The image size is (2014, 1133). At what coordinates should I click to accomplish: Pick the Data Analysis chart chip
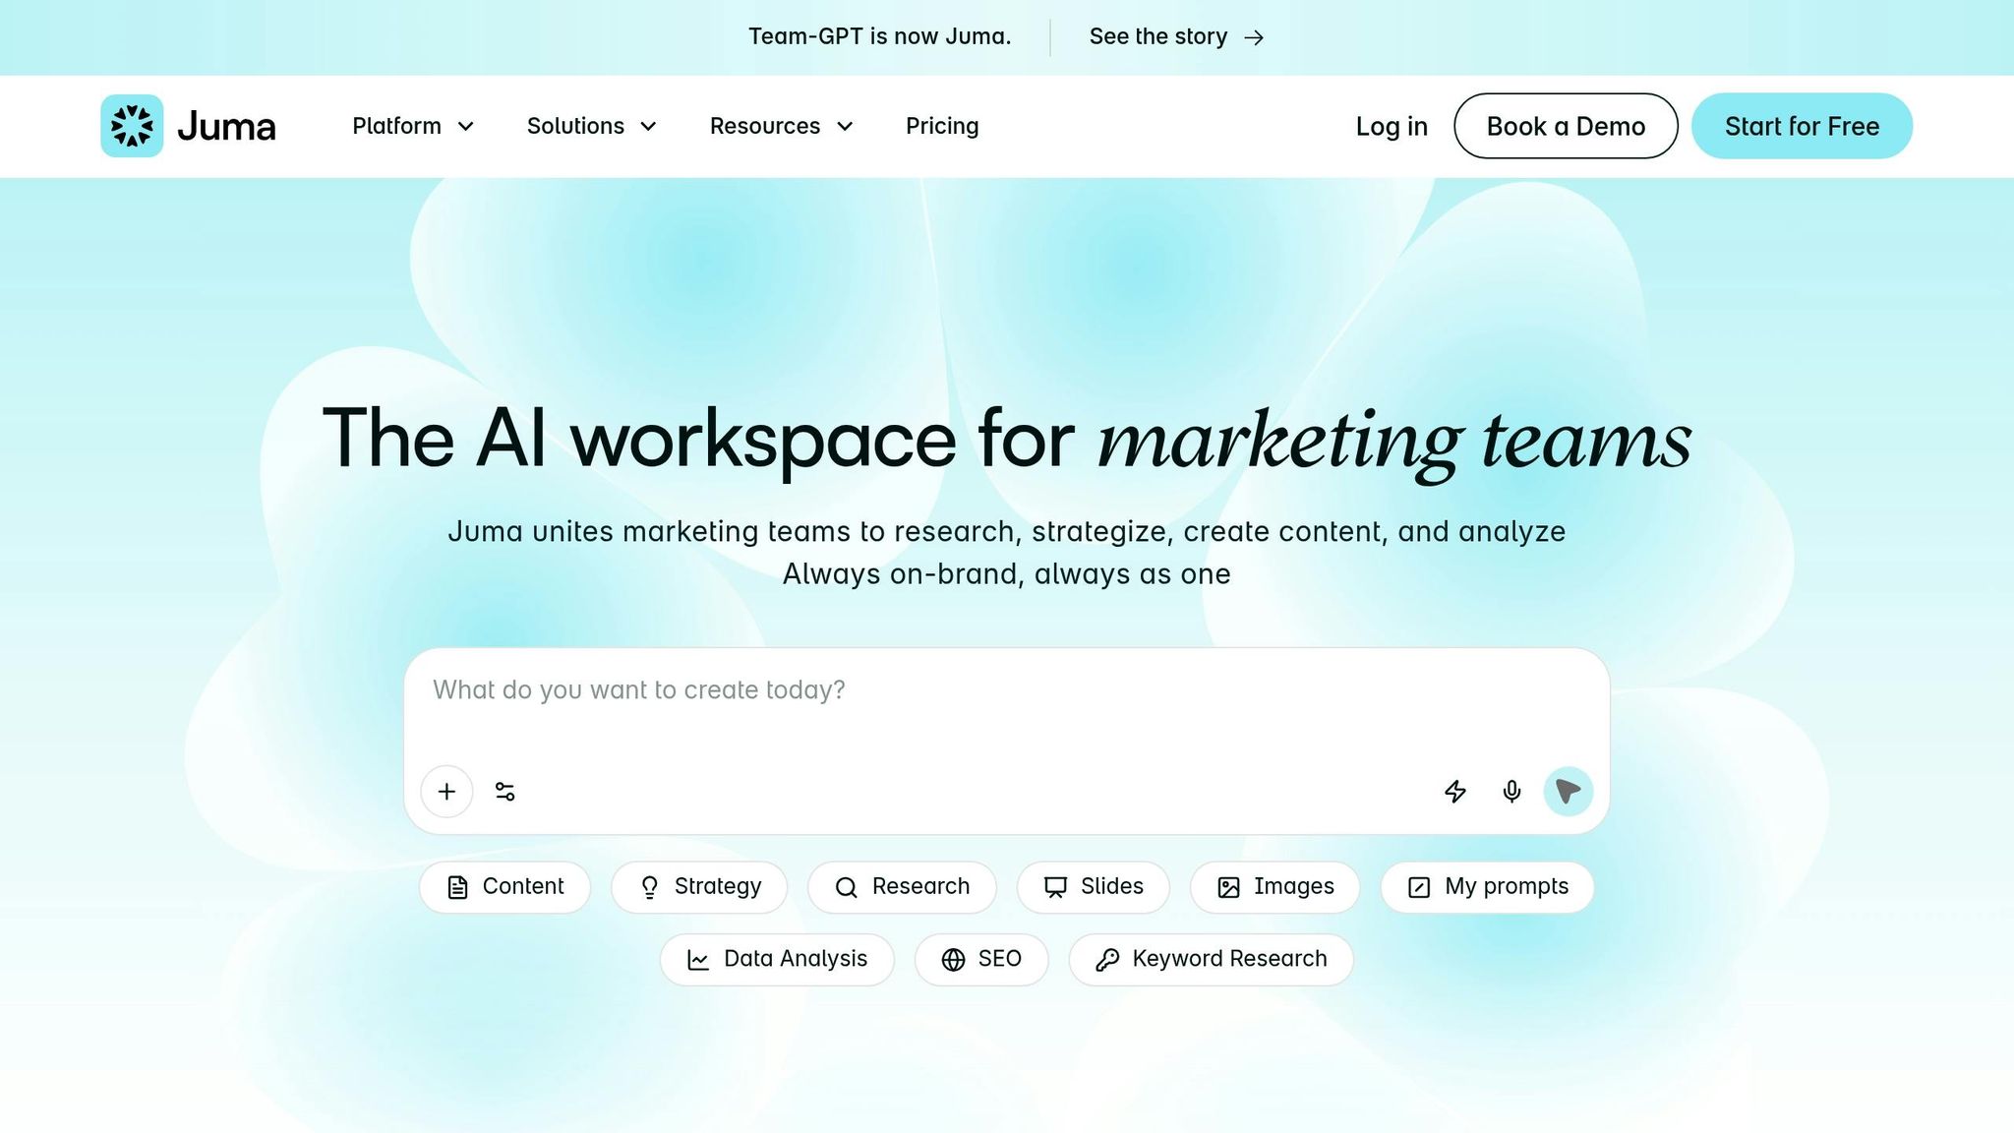click(x=777, y=959)
